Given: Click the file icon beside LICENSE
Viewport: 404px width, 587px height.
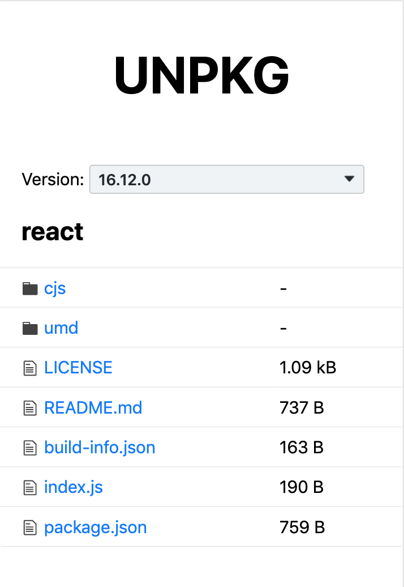Looking at the screenshot, I should pos(30,368).
